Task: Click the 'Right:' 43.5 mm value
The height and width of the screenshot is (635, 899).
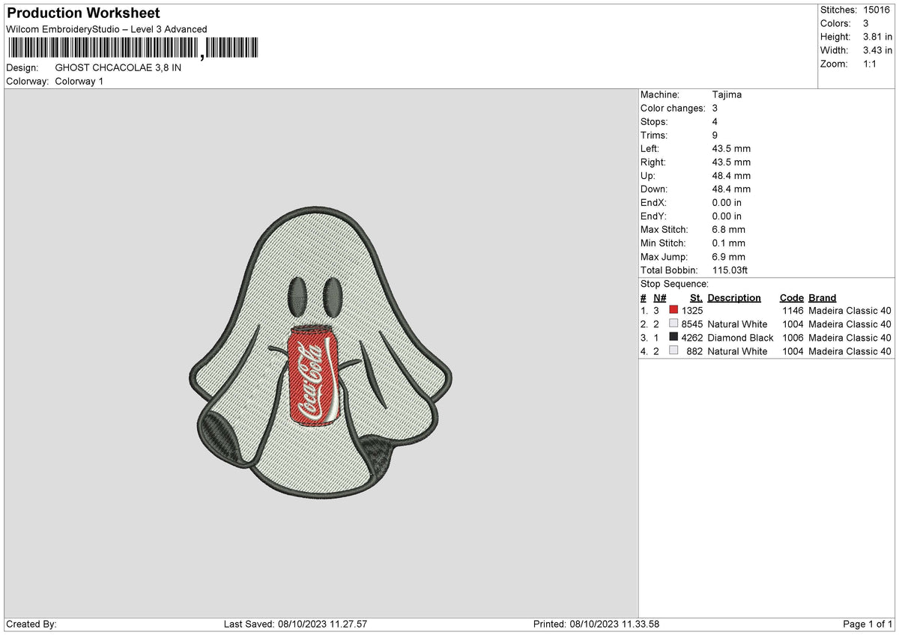Action: [x=731, y=162]
